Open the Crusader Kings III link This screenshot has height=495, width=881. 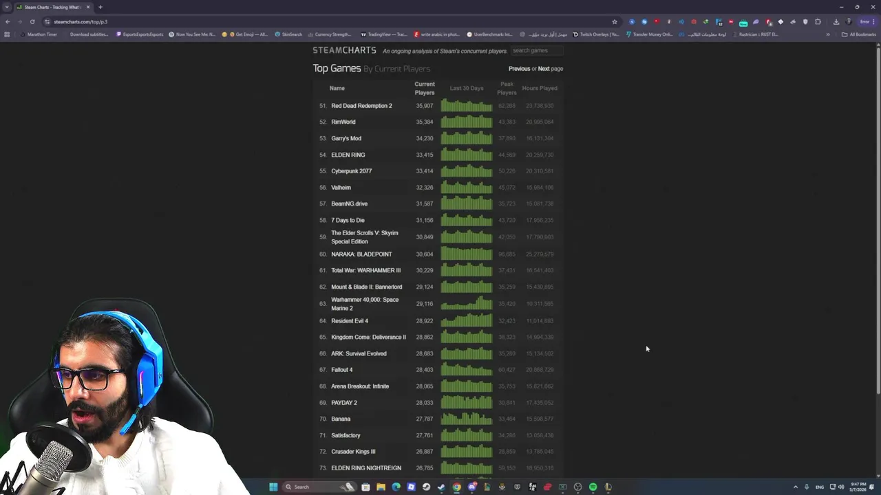[x=353, y=452]
